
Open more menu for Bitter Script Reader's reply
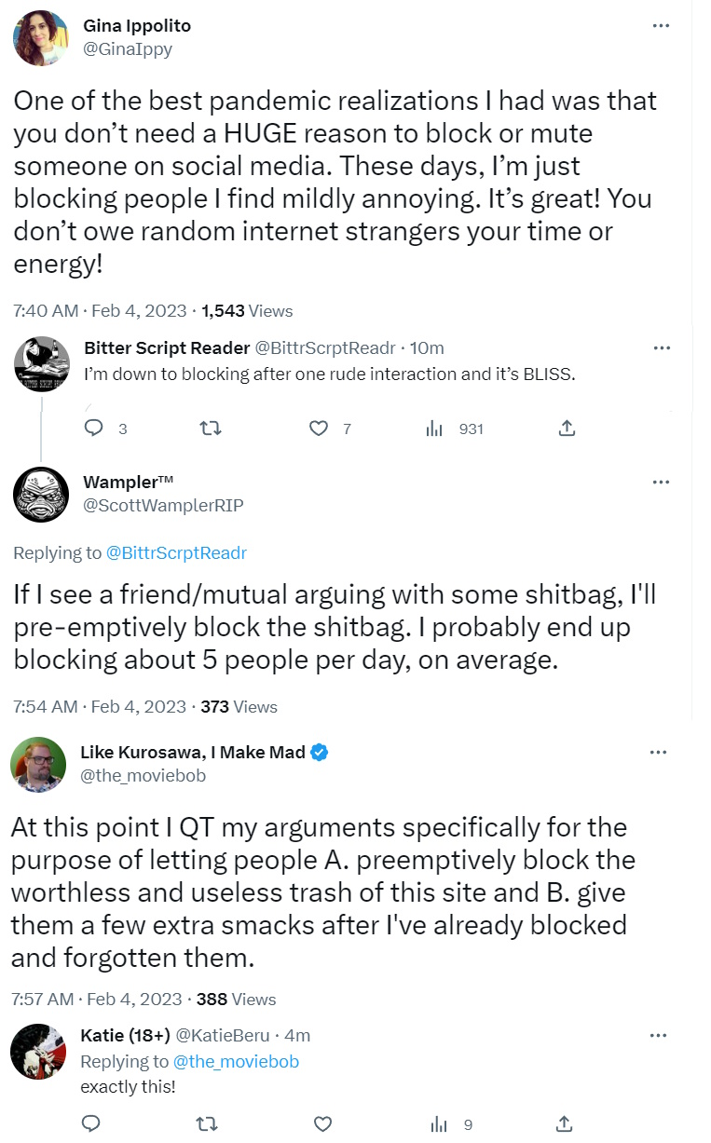point(661,348)
